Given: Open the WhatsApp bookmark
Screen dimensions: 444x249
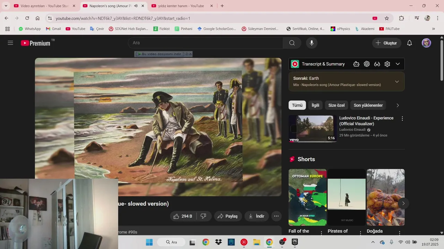Looking at the screenshot, I should [29, 29].
